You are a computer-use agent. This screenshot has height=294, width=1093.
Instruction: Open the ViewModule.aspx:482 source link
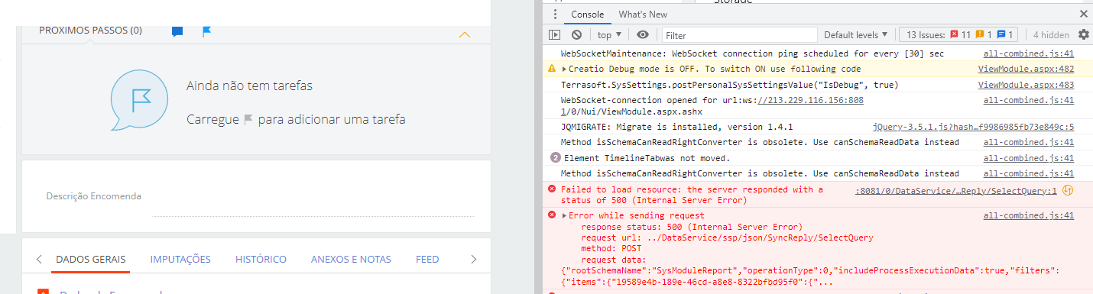pos(1026,69)
